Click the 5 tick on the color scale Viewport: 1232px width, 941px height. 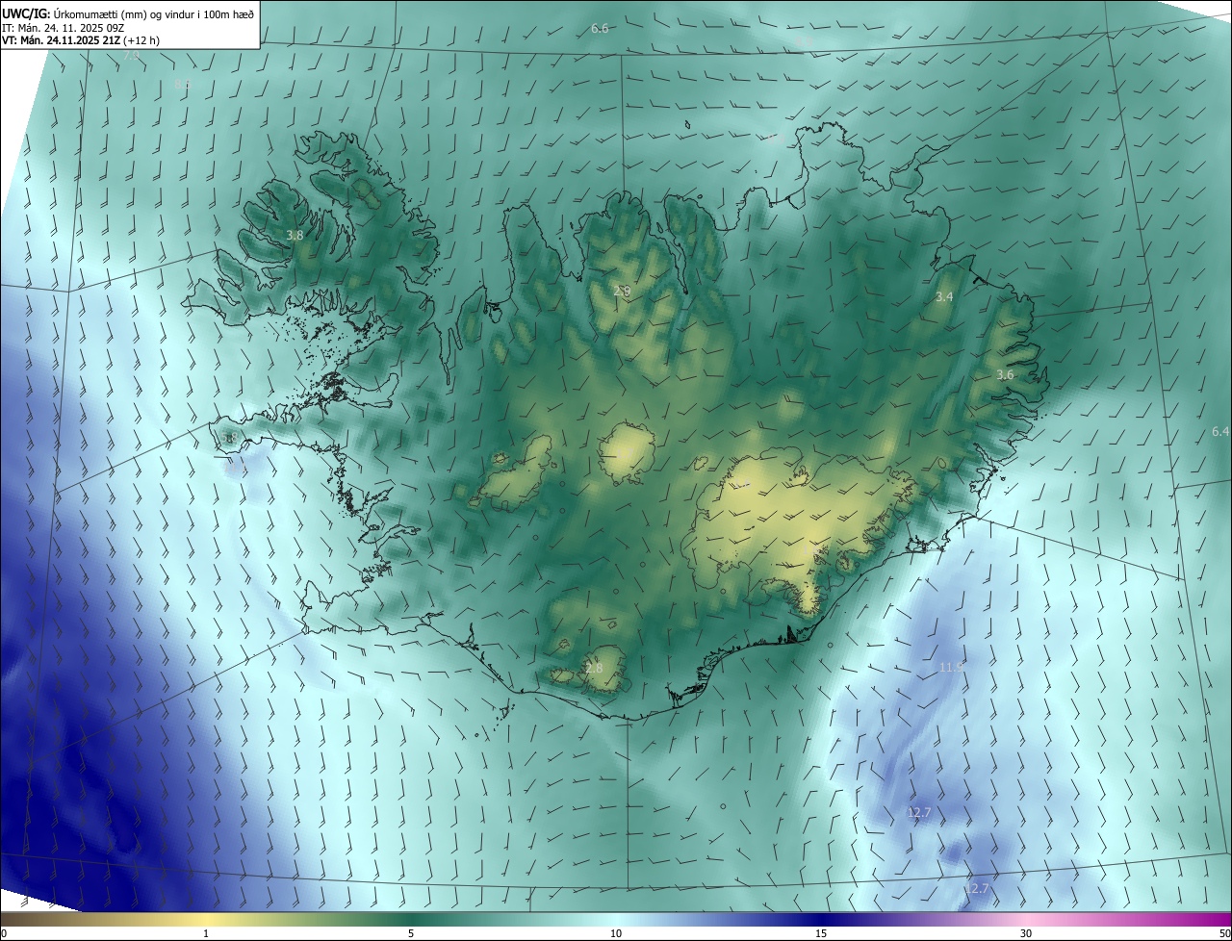[x=411, y=934]
